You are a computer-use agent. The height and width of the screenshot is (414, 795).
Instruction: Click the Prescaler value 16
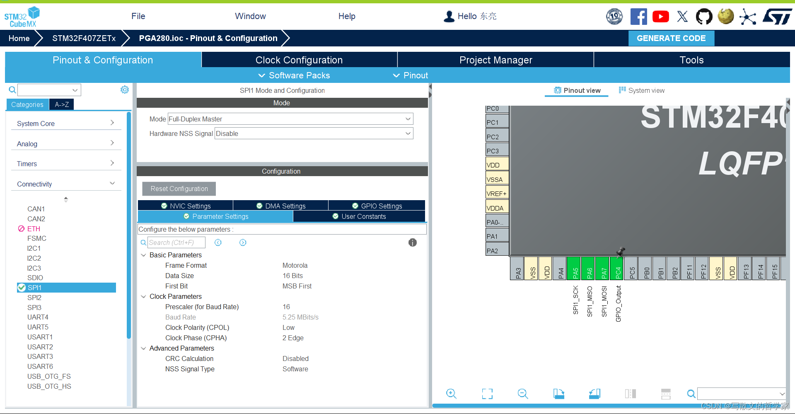[x=286, y=307]
